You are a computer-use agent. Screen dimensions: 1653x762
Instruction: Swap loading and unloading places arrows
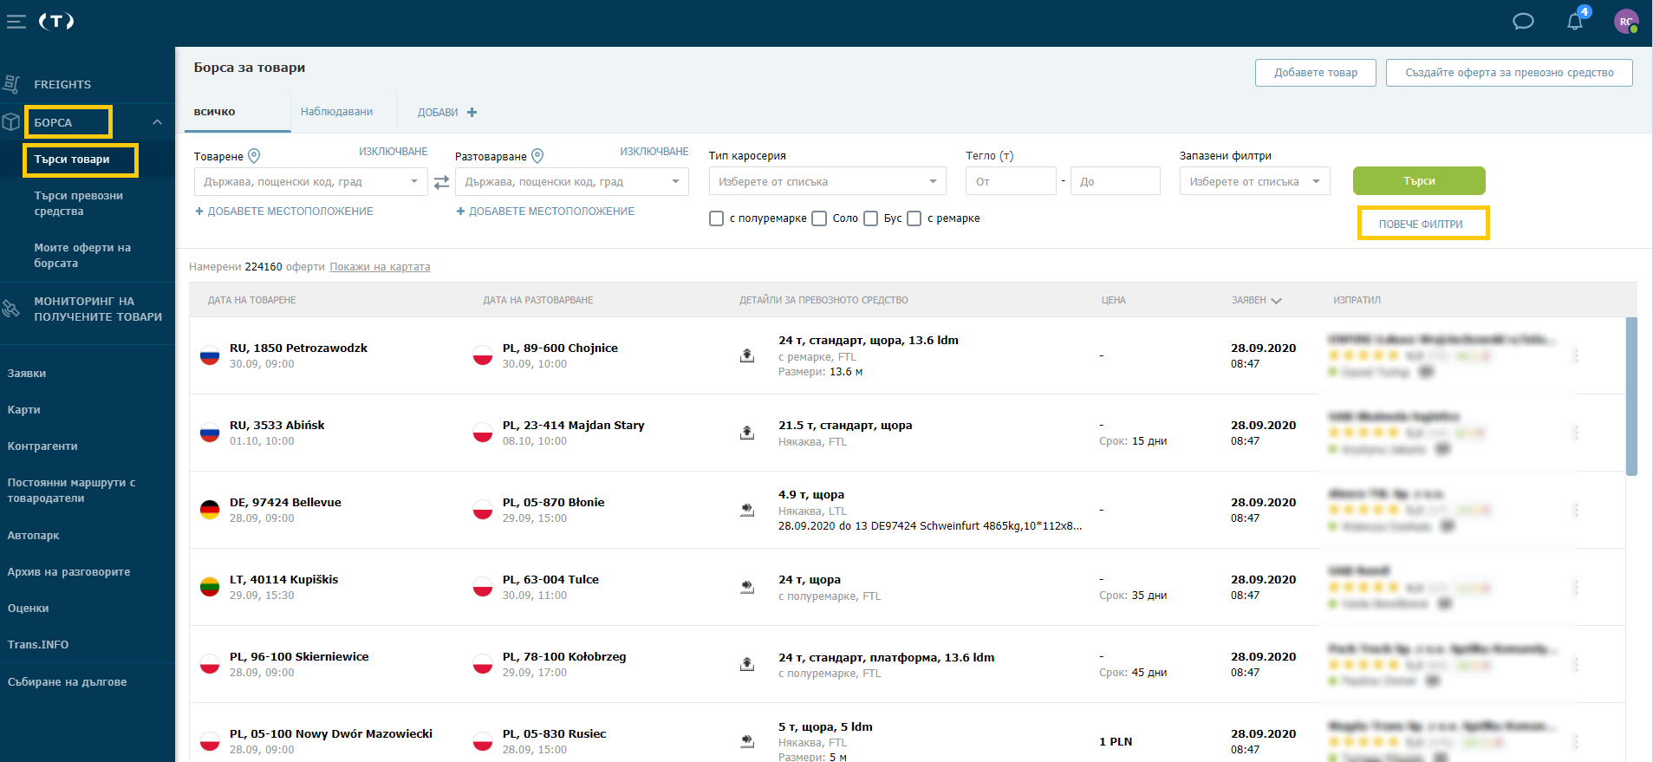441,182
